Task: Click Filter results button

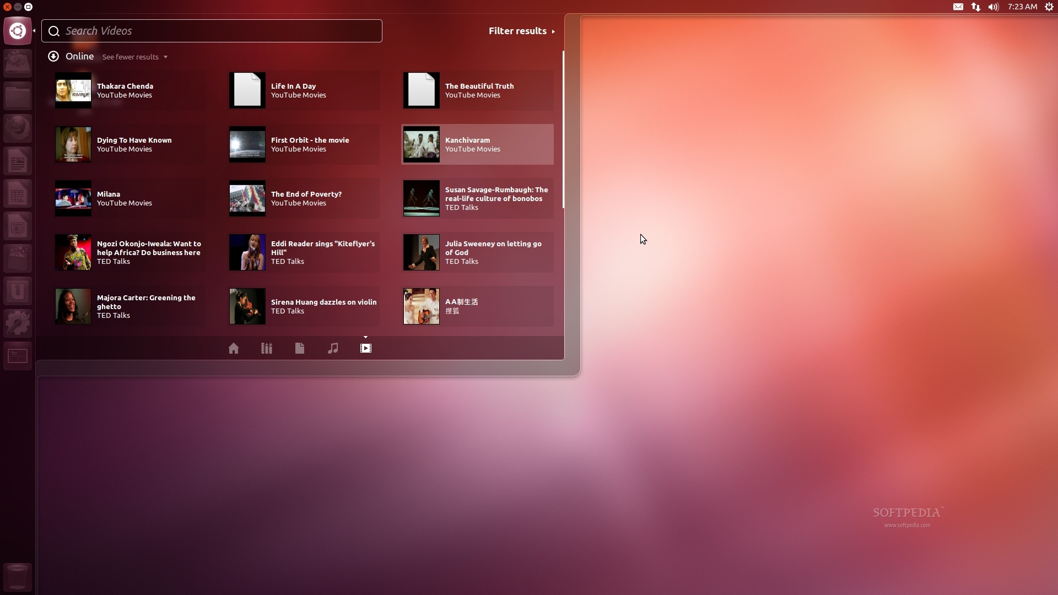Action: click(x=521, y=30)
